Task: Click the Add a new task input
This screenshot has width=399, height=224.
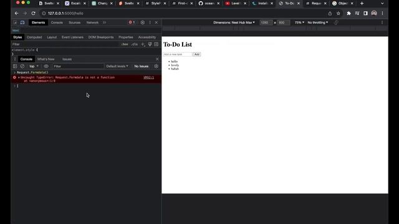Action: coord(178,54)
